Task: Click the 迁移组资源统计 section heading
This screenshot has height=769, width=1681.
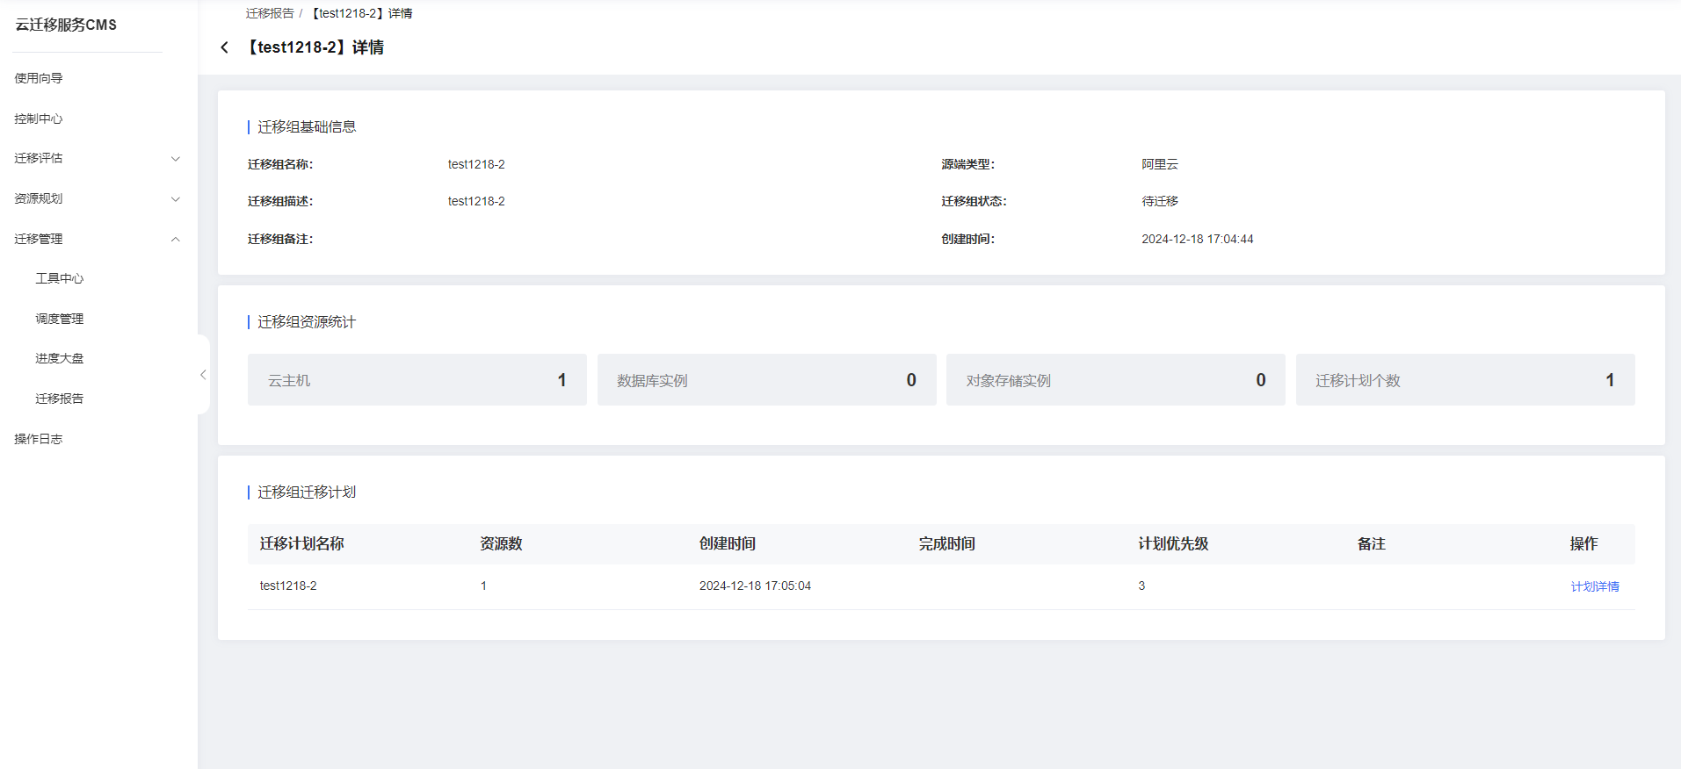Action: (x=307, y=322)
